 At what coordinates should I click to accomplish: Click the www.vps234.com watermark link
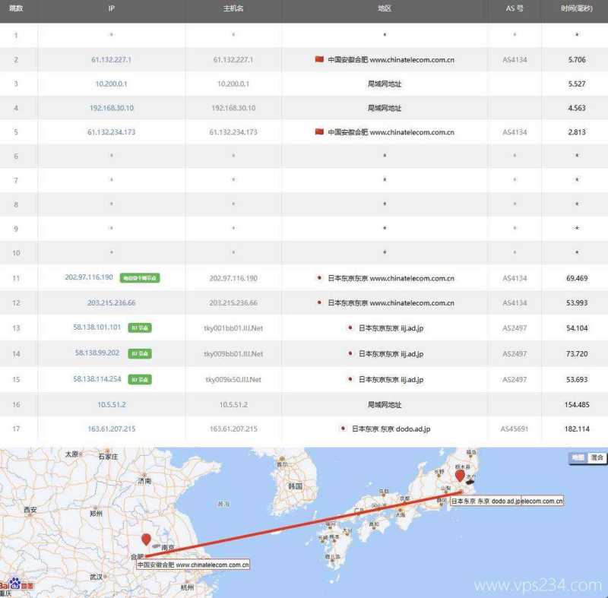click(540, 584)
